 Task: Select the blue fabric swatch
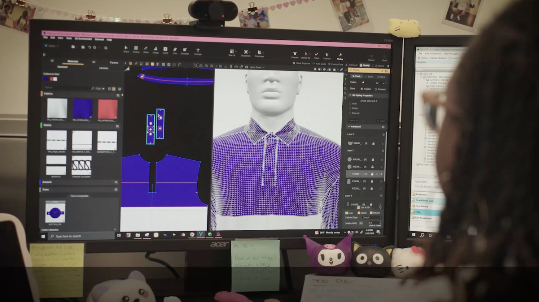[83, 108]
